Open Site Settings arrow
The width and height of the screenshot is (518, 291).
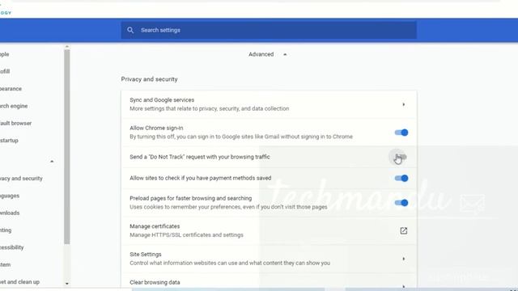[x=403, y=259]
